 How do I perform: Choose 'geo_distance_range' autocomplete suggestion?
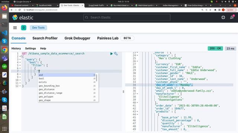tap(67, 93)
